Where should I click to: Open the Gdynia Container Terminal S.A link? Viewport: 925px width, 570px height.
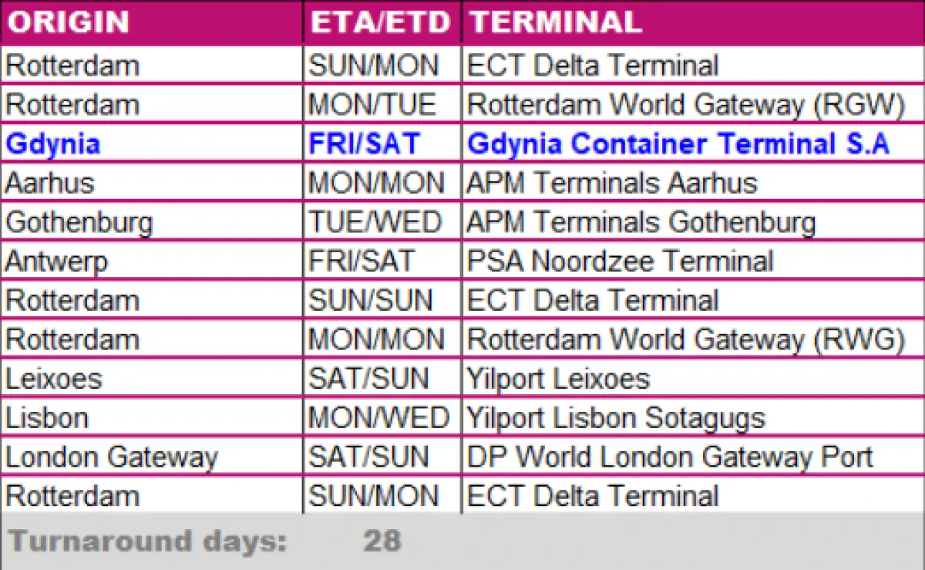[678, 143]
